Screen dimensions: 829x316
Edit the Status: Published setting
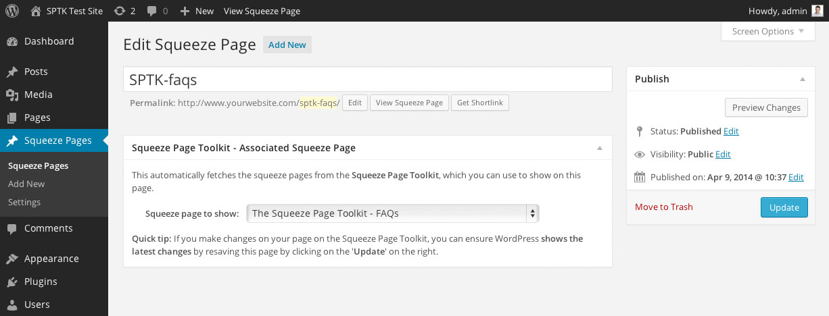(x=731, y=131)
